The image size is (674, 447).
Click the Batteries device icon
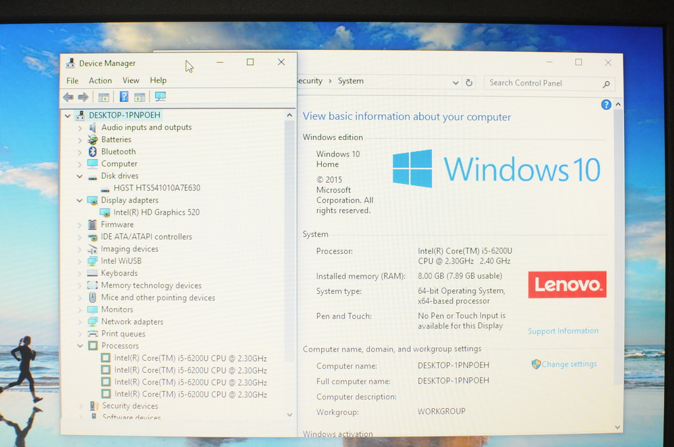click(x=92, y=139)
